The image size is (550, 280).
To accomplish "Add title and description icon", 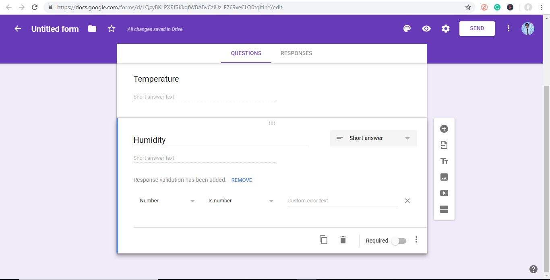I will [444, 161].
